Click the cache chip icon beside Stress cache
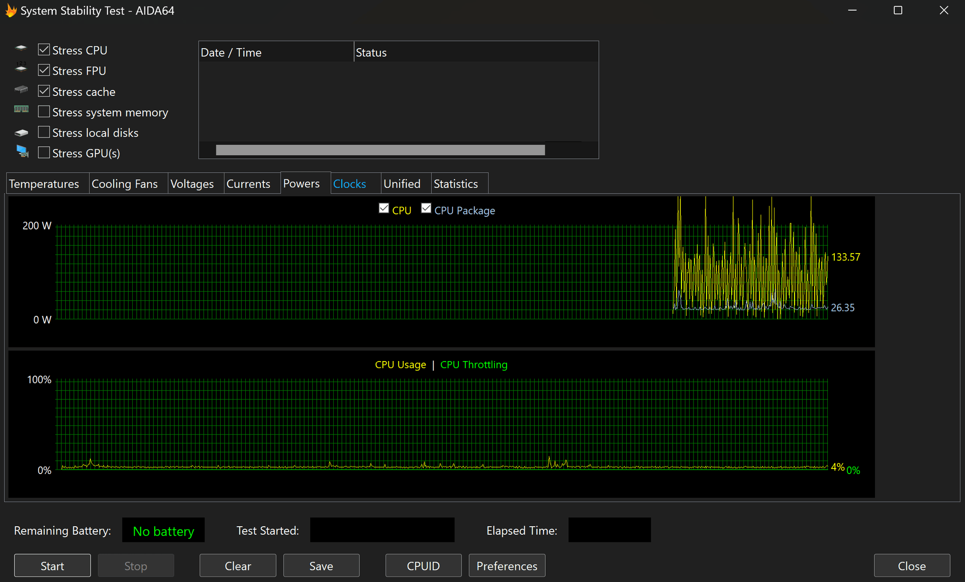This screenshot has width=965, height=582. click(21, 89)
